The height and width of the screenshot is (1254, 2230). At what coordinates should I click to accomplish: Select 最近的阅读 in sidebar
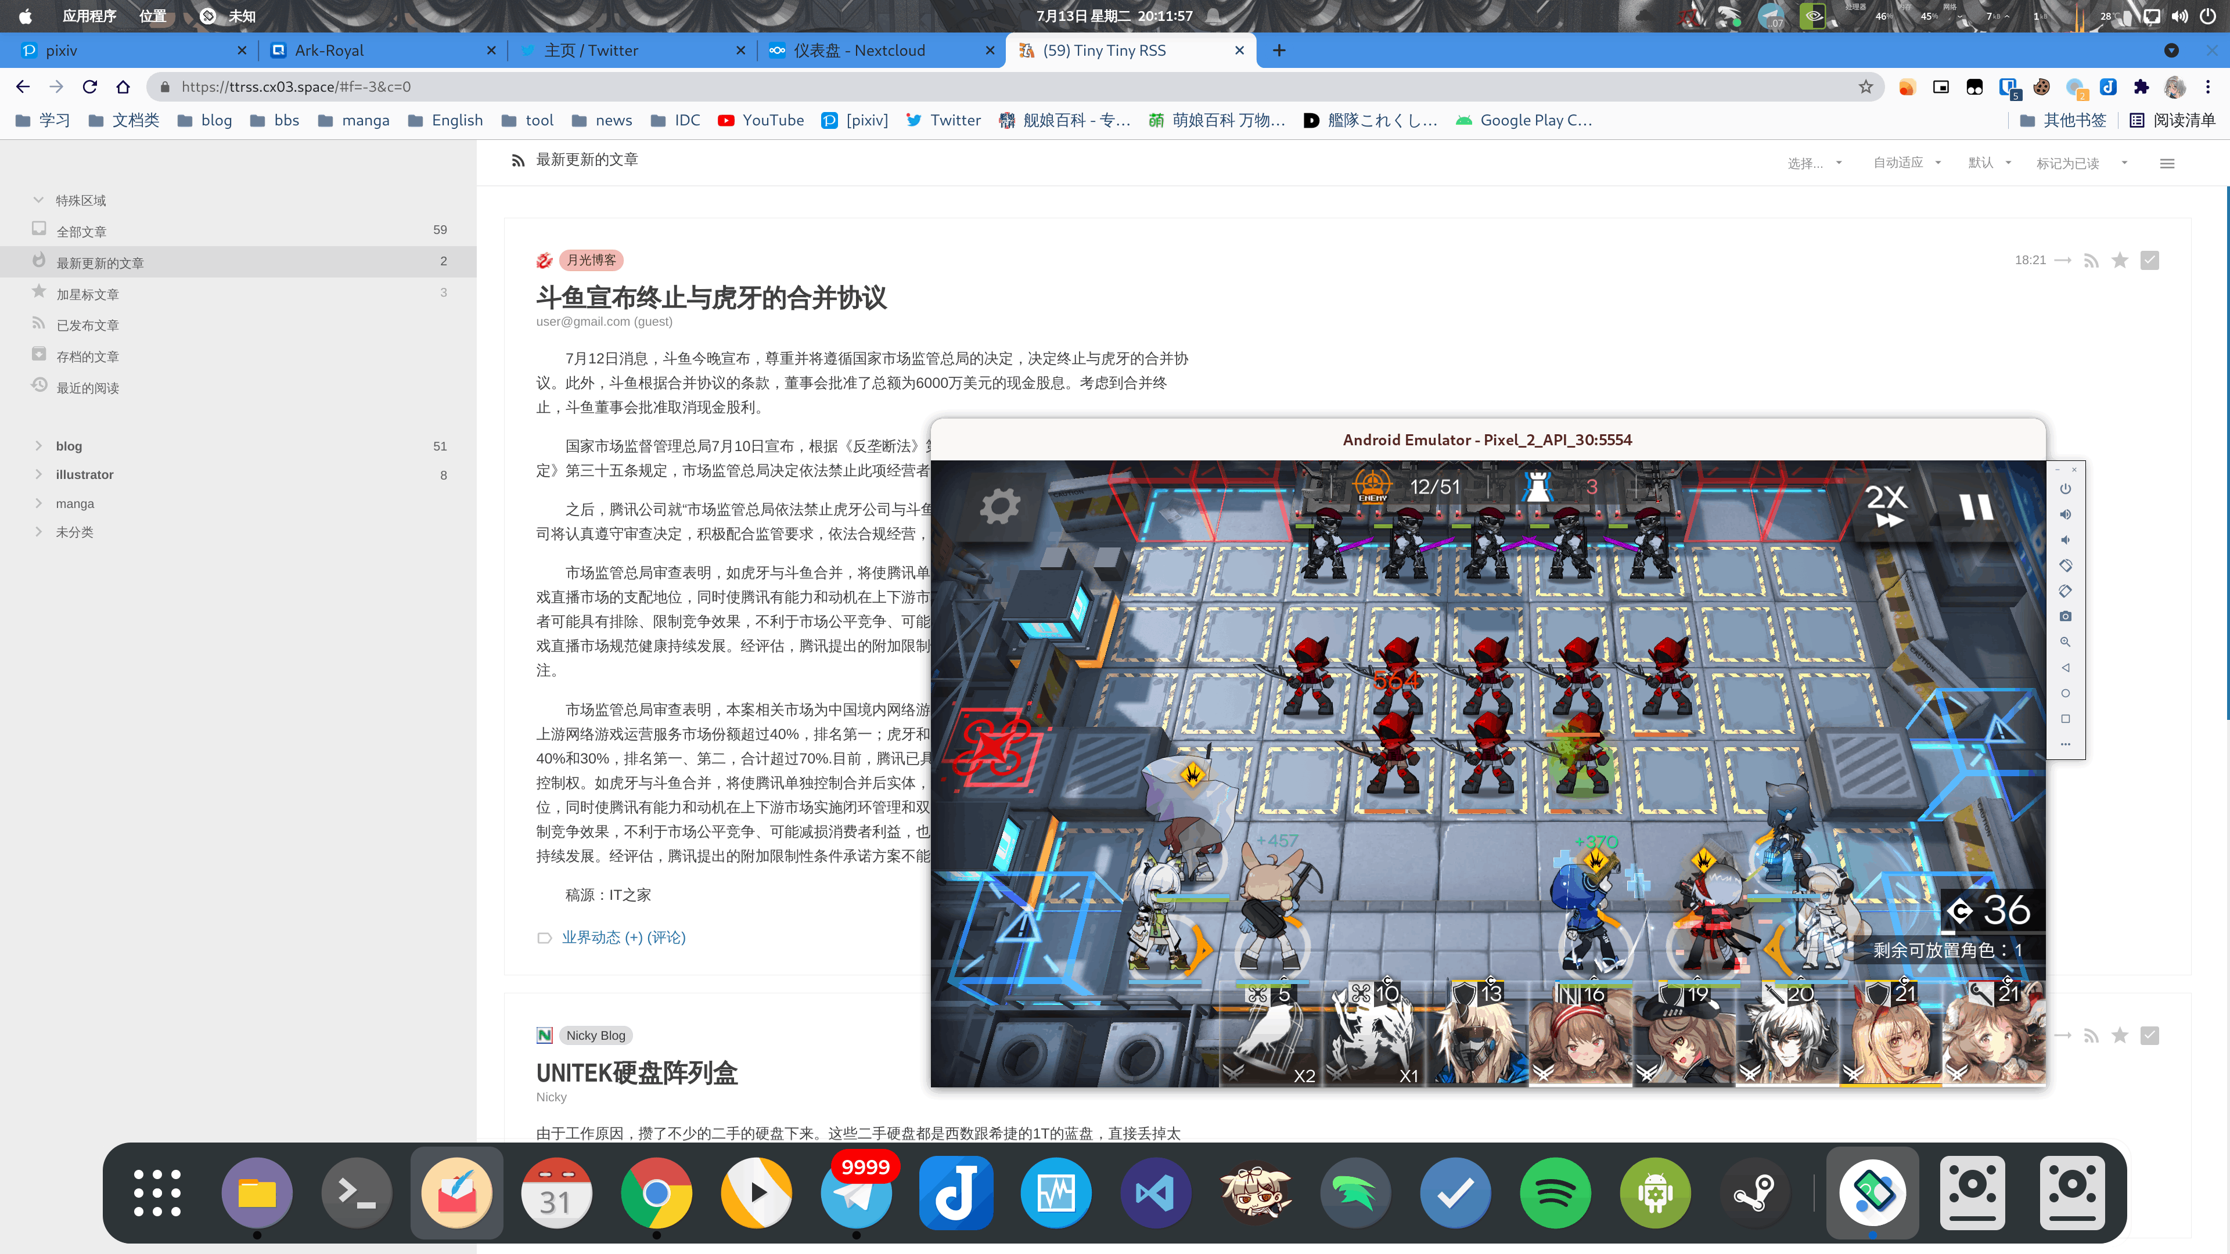pos(238,388)
